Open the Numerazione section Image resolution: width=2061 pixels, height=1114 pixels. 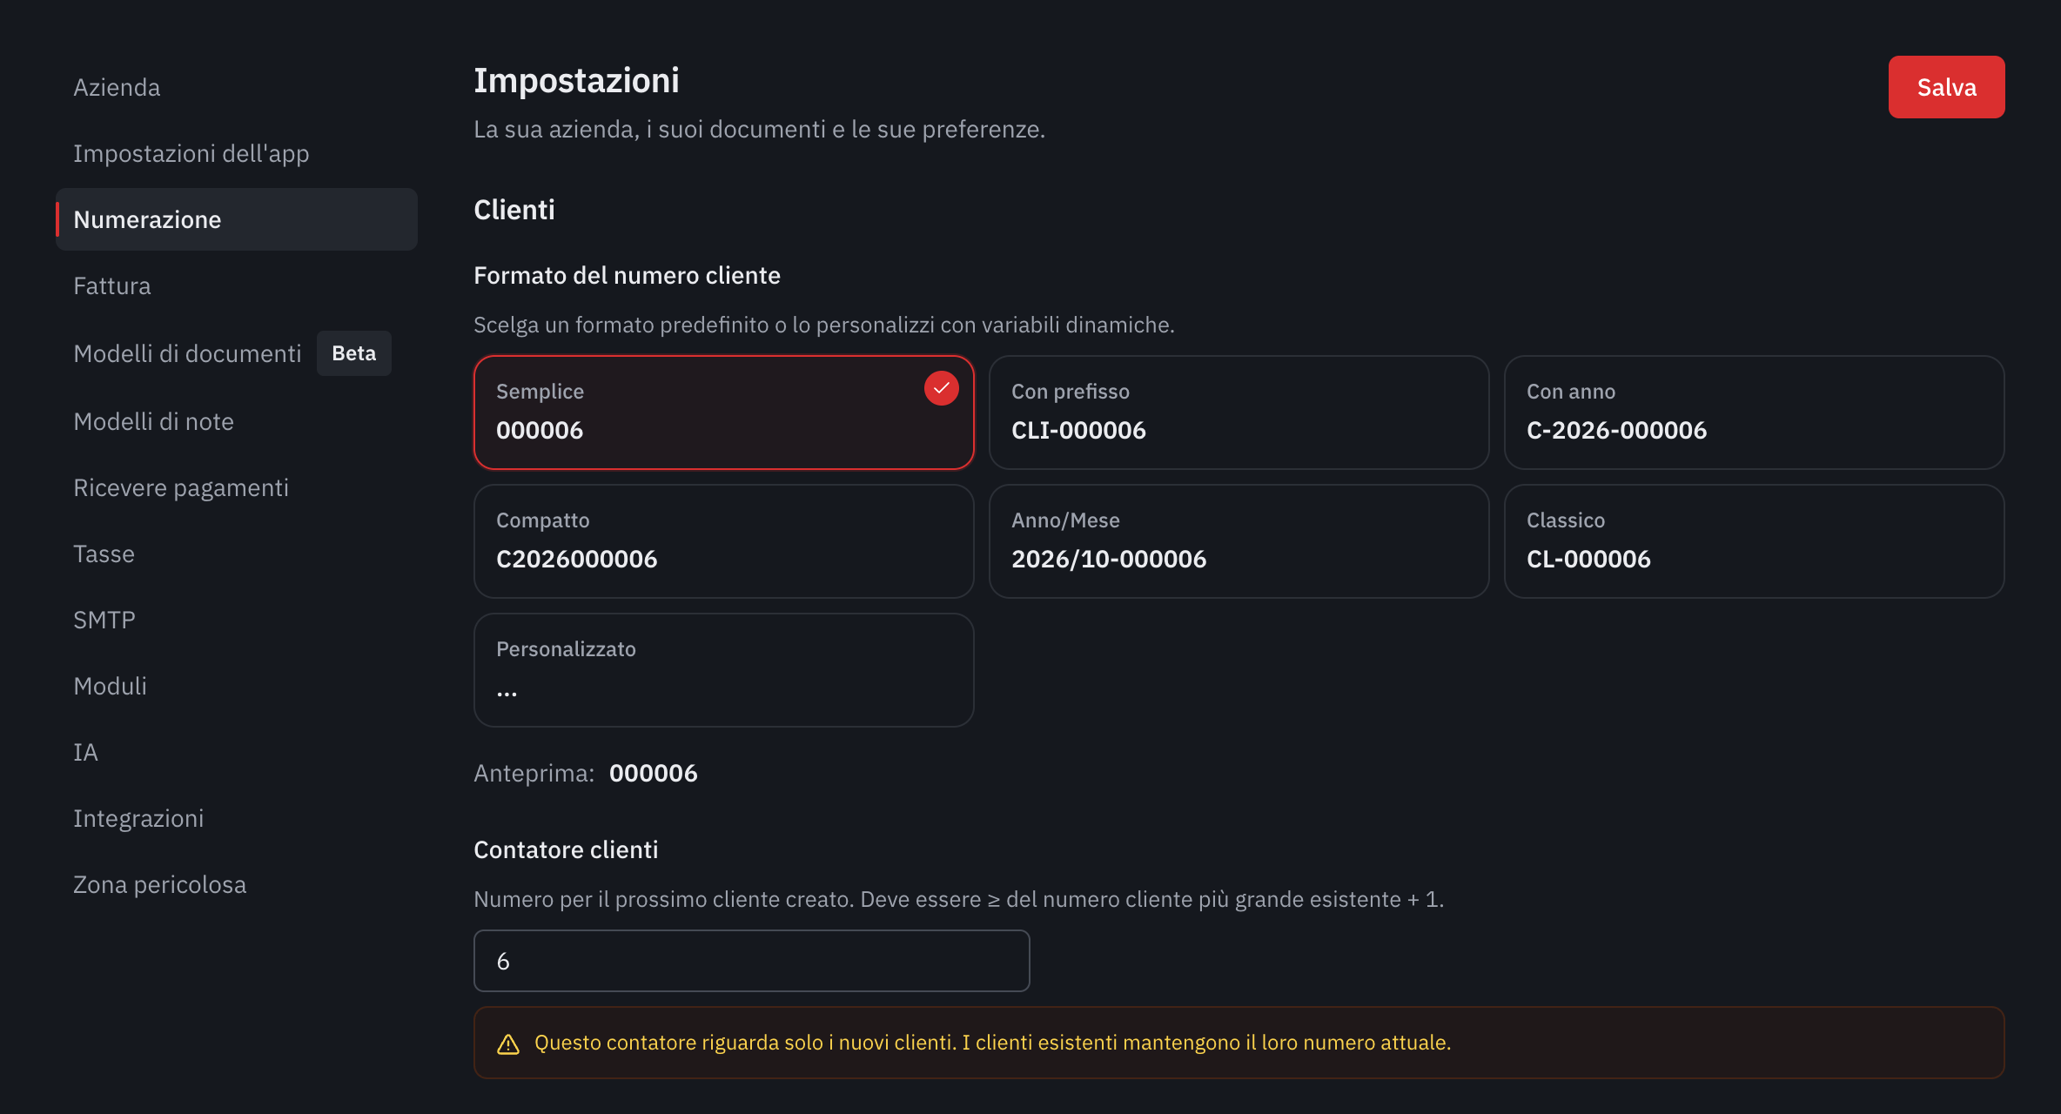tap(237, 219)
